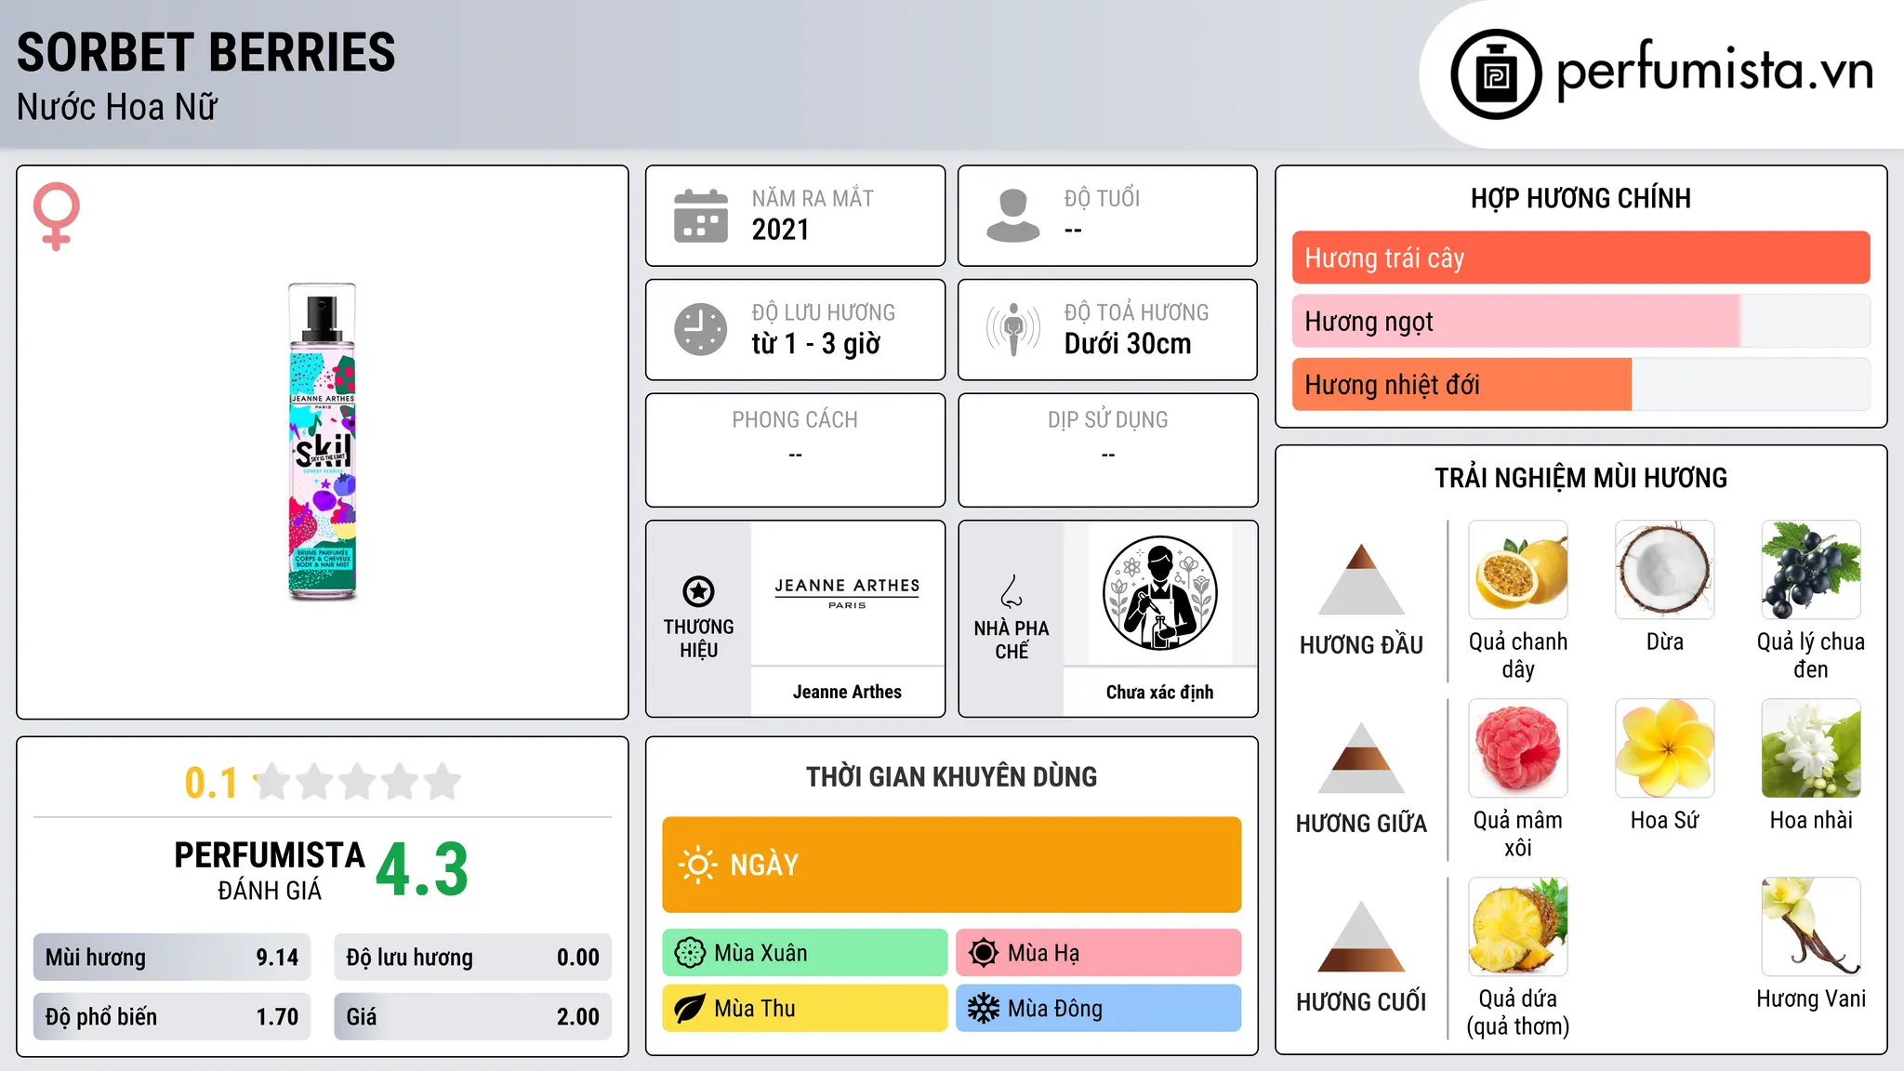
Task: Select the Hương Vani note image
Action: click(1811, 927)
